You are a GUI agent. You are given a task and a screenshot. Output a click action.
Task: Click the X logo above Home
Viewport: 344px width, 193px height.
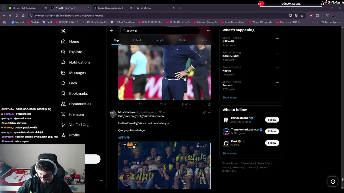63,31
